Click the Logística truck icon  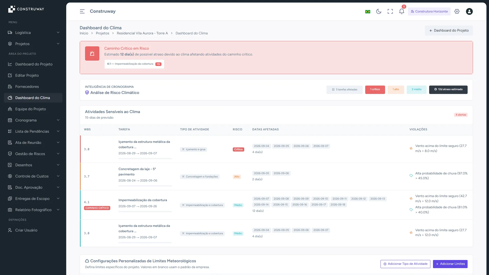(10, 33)
